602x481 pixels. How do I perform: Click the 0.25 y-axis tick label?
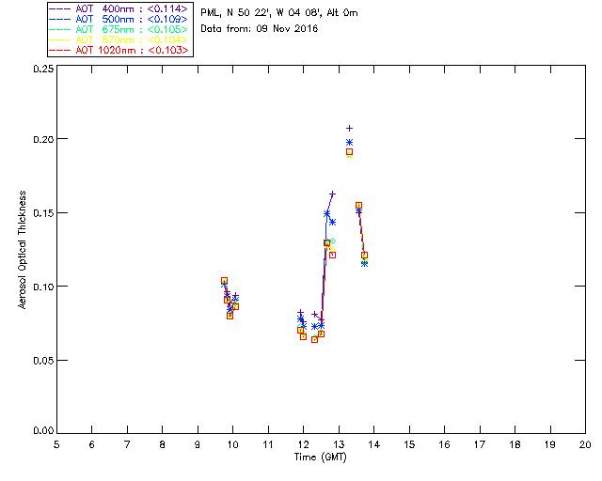click(x=43, y=69)
